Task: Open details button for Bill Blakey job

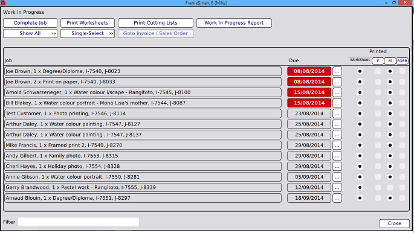Action: tap(337, 103)
